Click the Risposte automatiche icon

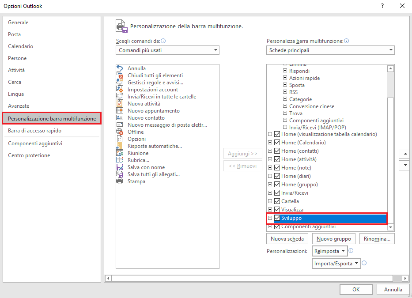120,146
